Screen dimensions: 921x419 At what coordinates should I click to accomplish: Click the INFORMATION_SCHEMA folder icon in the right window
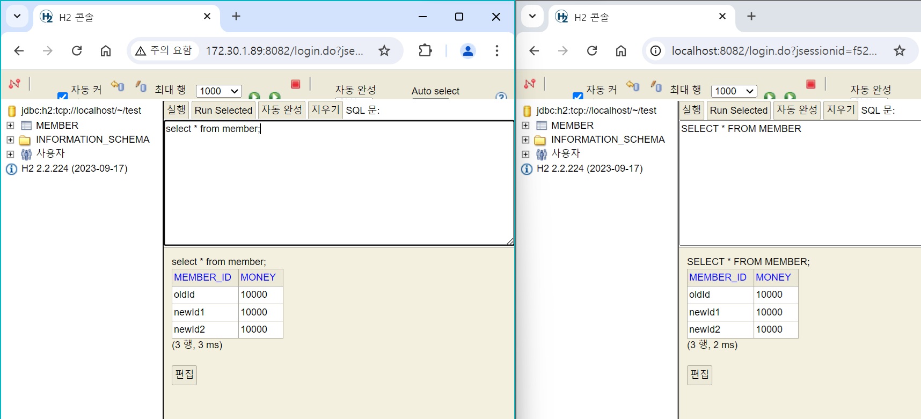(540, 140)
